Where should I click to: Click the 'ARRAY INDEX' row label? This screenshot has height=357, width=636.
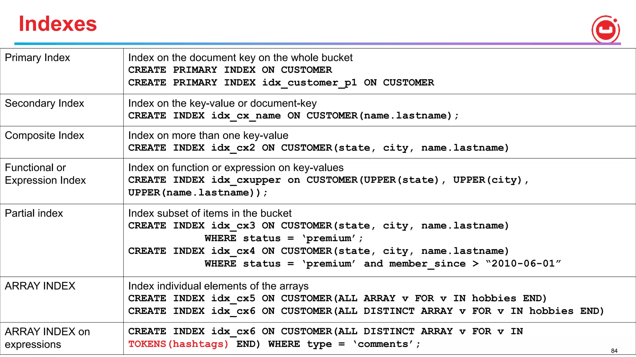(40, 286)
